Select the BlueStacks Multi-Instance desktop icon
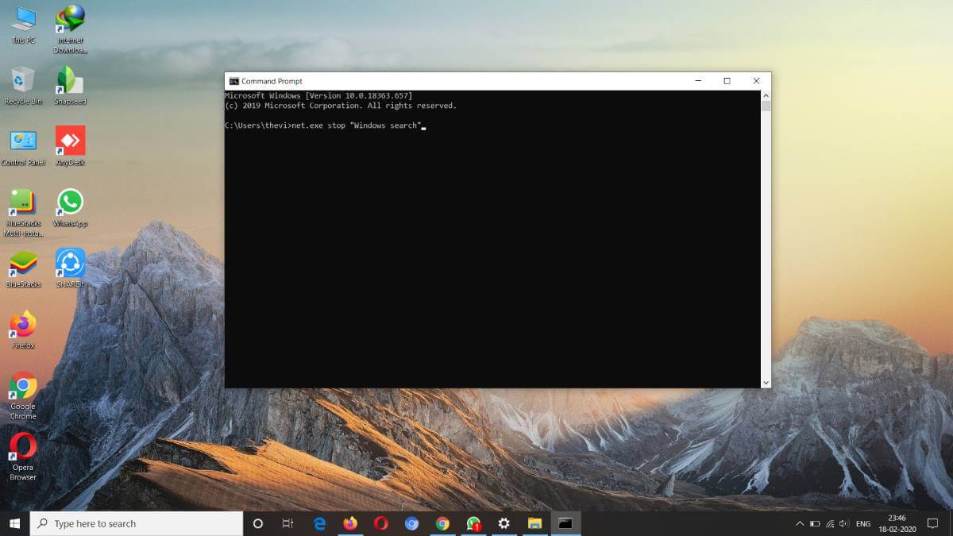Viewport: 953px width, 536px height. coord(23,204)
